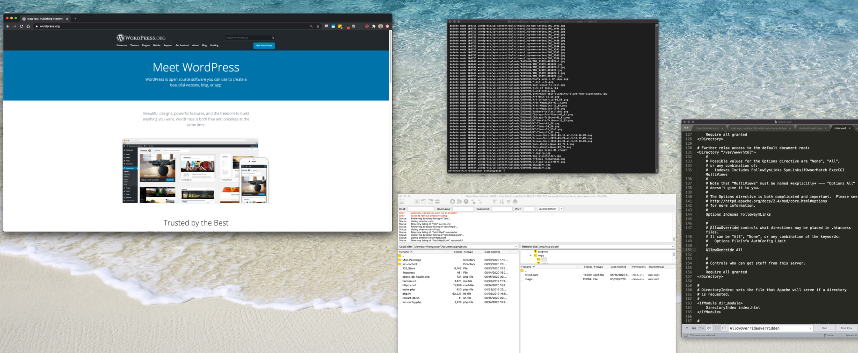
Task: Open Themes in WordPress navigation
Action: coord(134,45)
